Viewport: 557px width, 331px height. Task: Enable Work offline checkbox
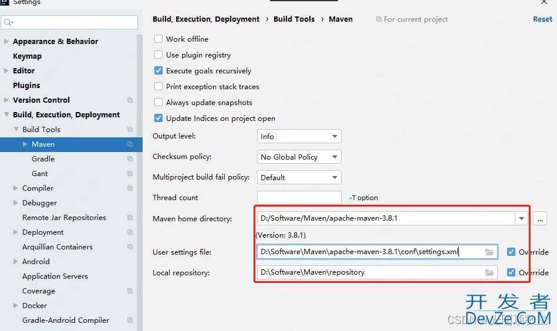158,39
